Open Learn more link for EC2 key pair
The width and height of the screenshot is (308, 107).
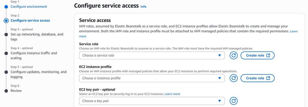click(172, 94)
